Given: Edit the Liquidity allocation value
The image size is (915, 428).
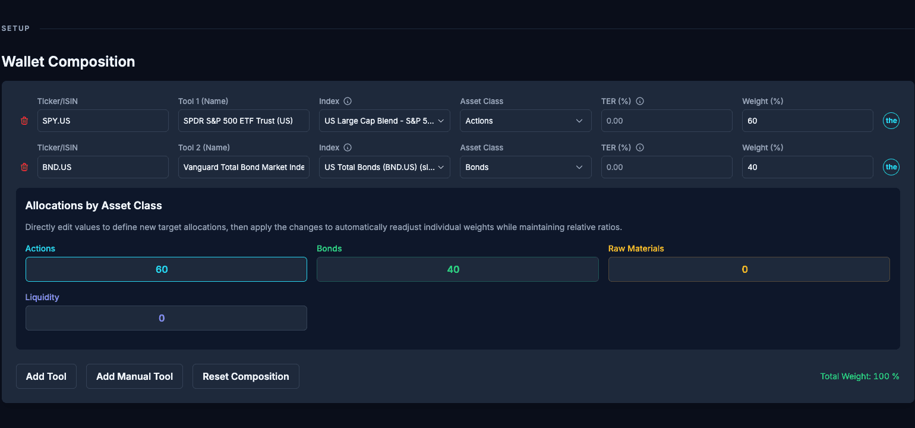Looking at the screenshot, I should point(166,318).
